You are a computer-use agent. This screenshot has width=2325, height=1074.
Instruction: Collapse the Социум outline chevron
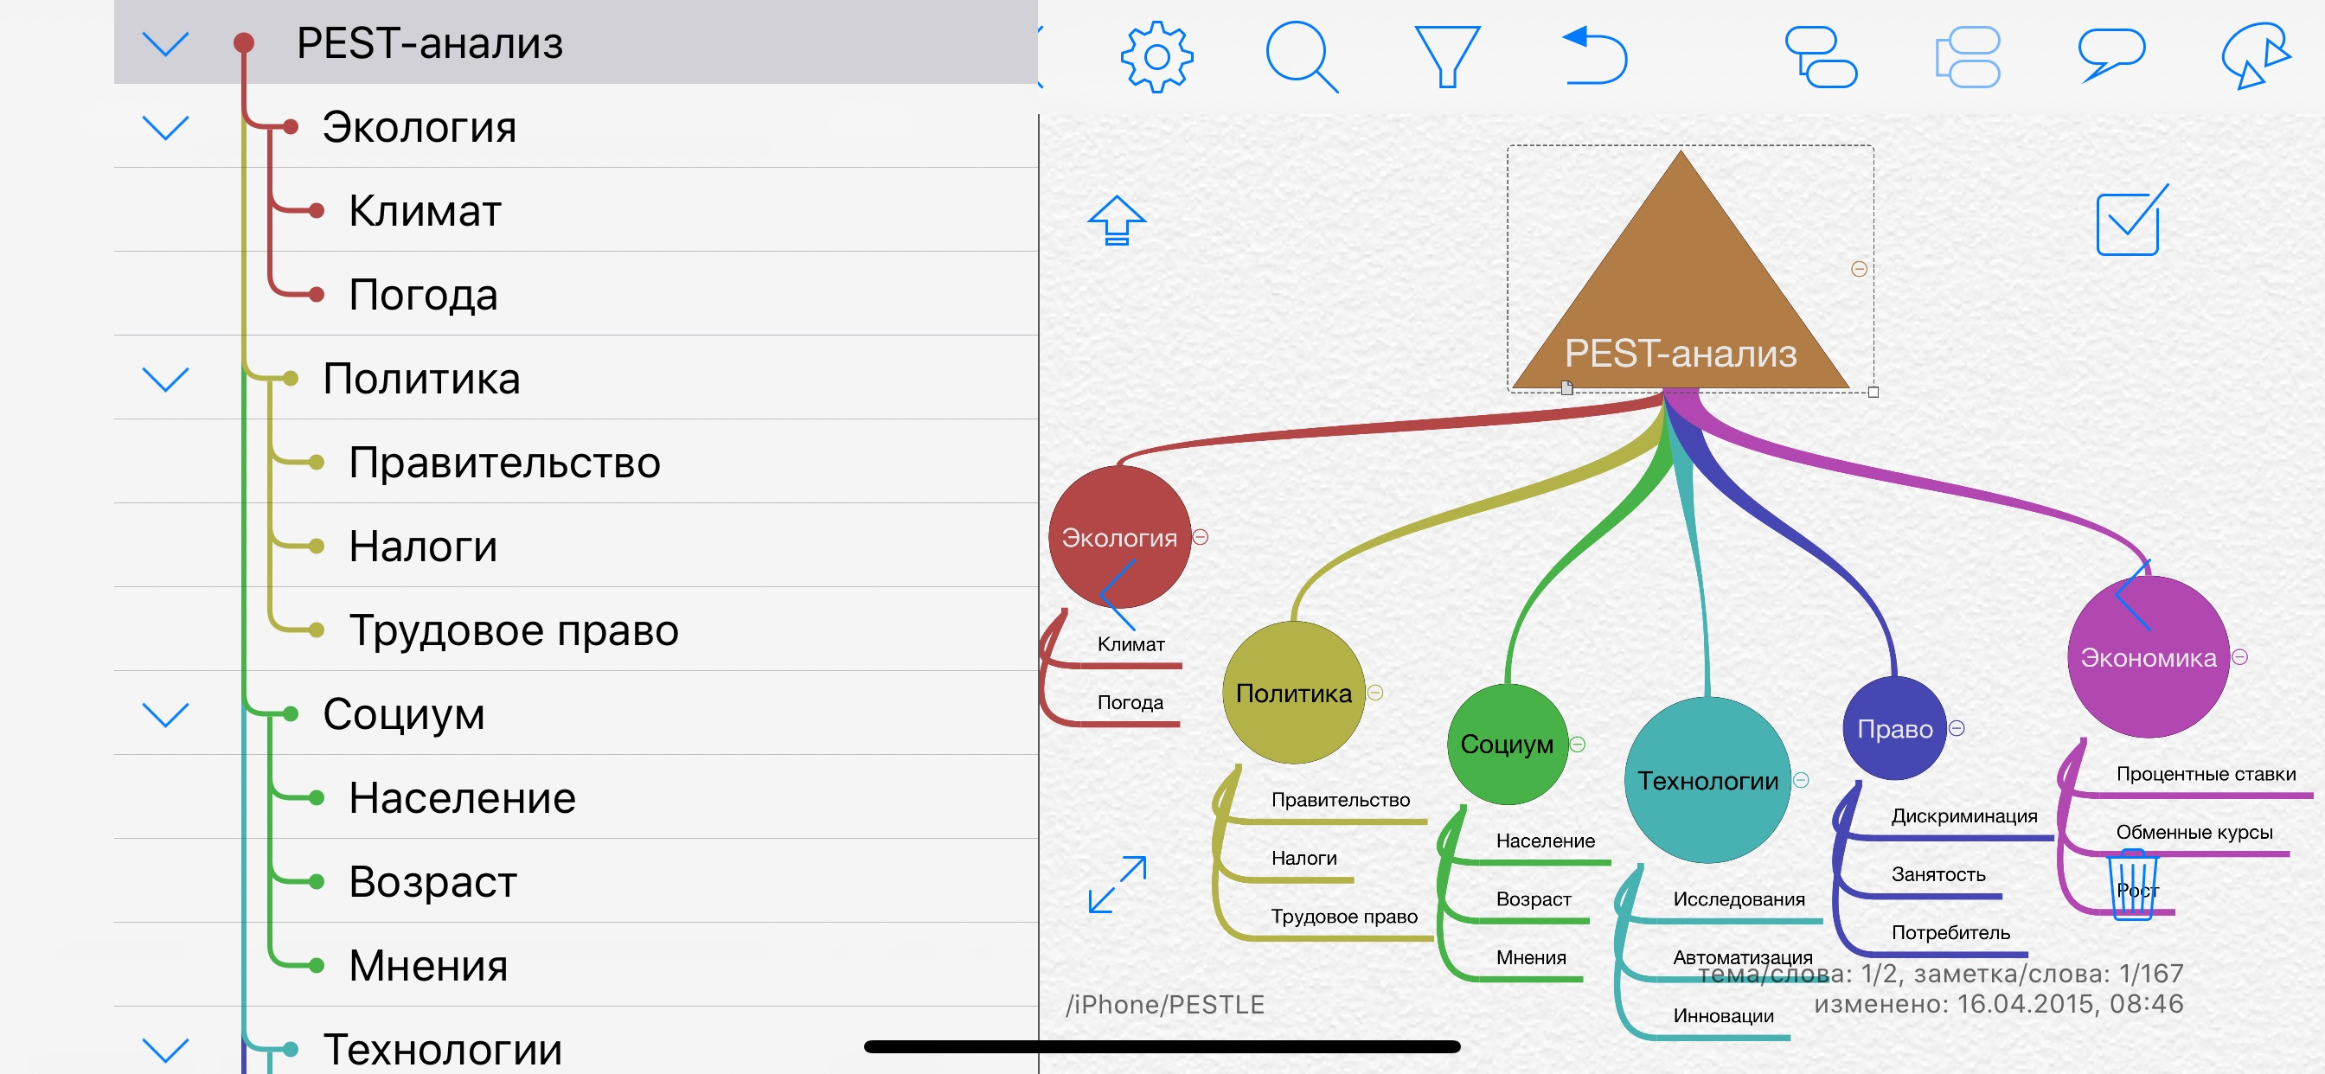coord(166,714)
